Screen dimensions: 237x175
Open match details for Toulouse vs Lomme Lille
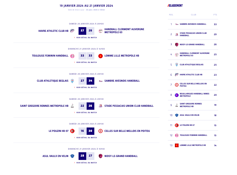86,62
